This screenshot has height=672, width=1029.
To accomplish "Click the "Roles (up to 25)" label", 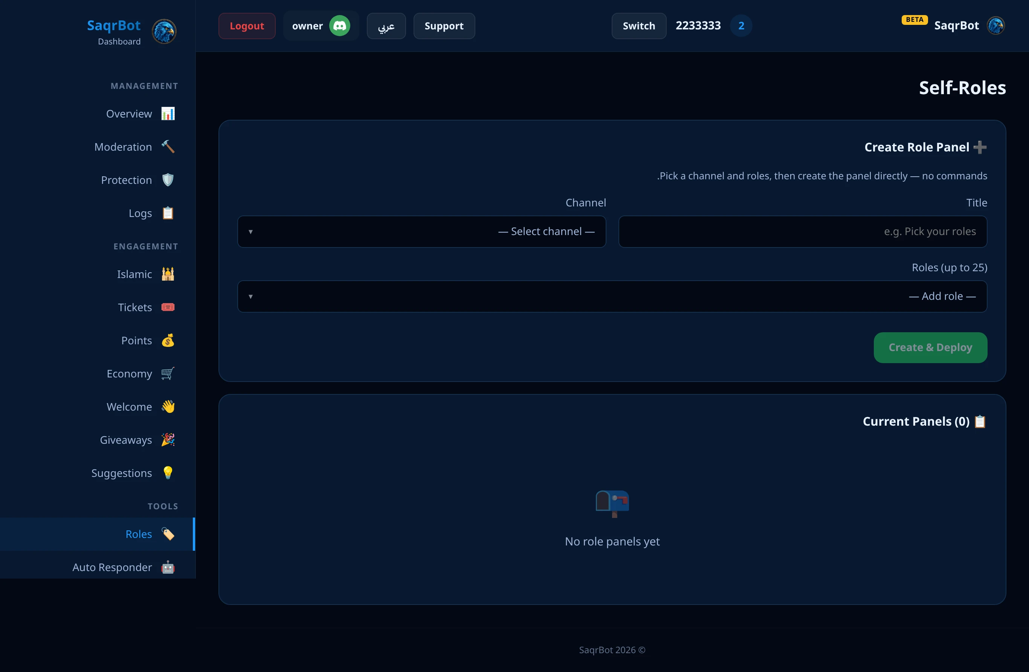I will (x=950, y=268).
